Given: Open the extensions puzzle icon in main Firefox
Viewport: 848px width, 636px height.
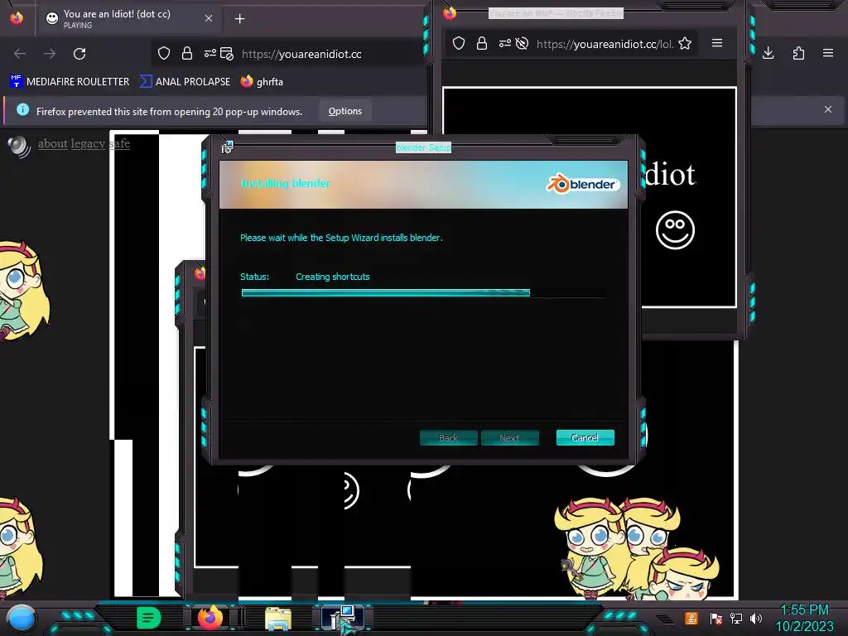Looking at the screenshot, I should click(799, 53).
